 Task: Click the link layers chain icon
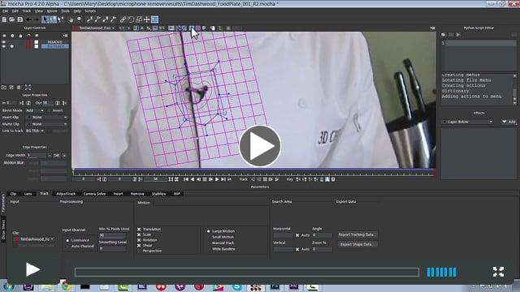pos(123,19)
